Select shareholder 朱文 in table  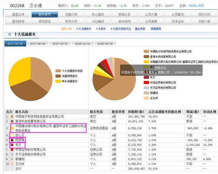(18, 145)
